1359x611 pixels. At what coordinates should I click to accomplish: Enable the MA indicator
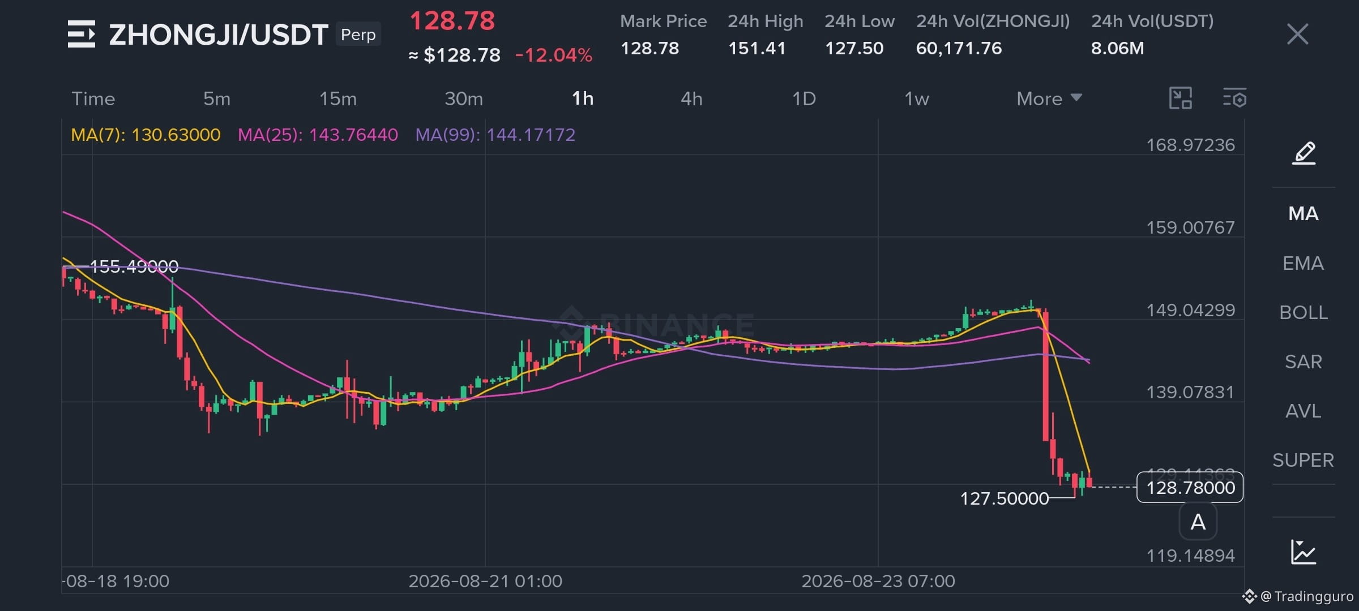[x=1304, y=213]
